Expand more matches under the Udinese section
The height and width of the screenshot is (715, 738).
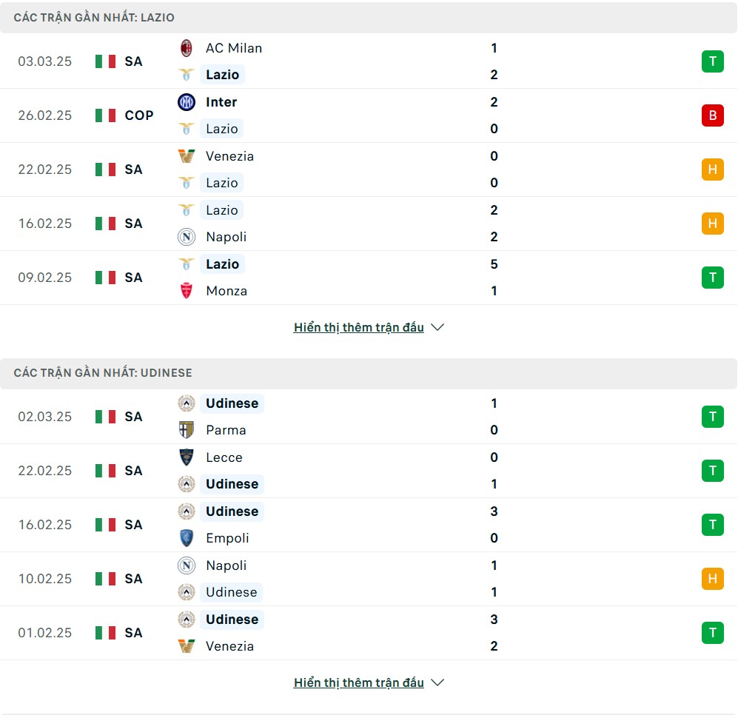(359, 682)
